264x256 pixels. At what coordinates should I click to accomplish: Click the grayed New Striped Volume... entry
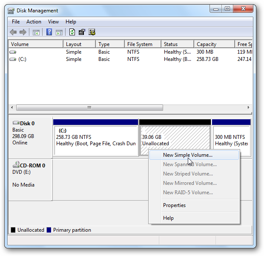click(194, 174)
